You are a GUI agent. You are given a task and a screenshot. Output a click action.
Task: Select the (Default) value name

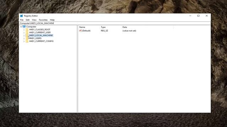click(x=86, y=31)
